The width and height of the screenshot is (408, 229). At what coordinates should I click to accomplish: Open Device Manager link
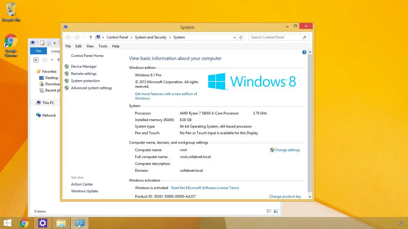coord(84,66)
